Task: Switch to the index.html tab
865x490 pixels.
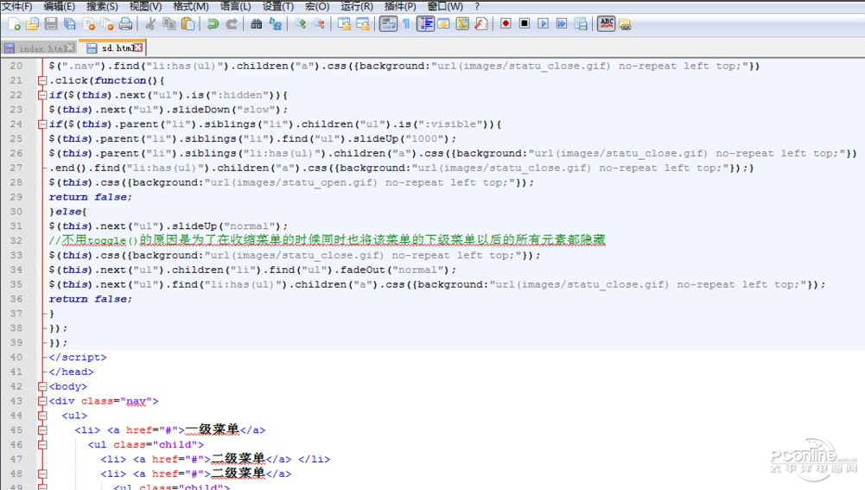Action: pyautogui.click(x=40, y=48)
